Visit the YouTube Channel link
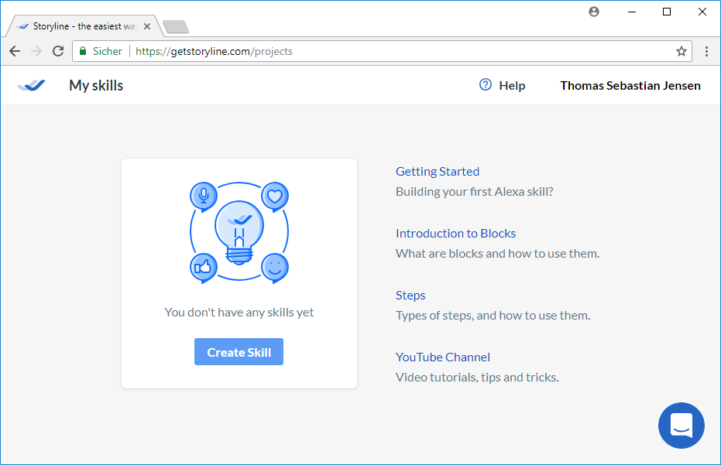The image size is (721, 465). point(442,357)
